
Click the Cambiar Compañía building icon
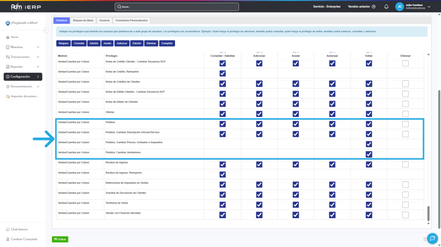click(x=8, y=239)
